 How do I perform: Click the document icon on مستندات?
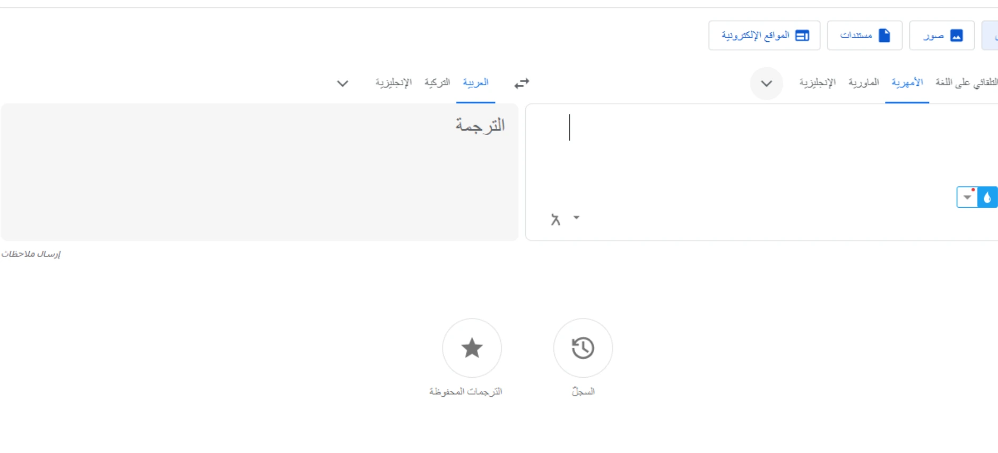click(x=884, y=35)
